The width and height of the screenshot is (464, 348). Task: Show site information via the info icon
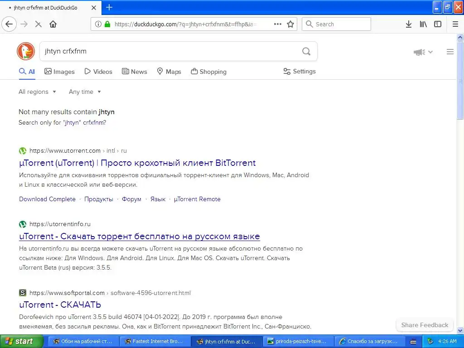point(98,24)
